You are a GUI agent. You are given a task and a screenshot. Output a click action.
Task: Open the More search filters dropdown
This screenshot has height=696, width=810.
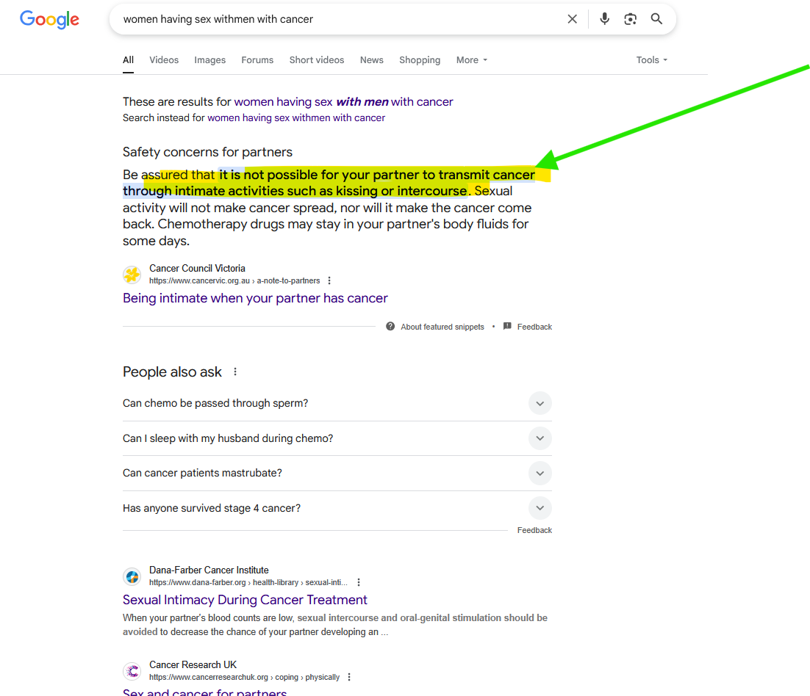472,60
